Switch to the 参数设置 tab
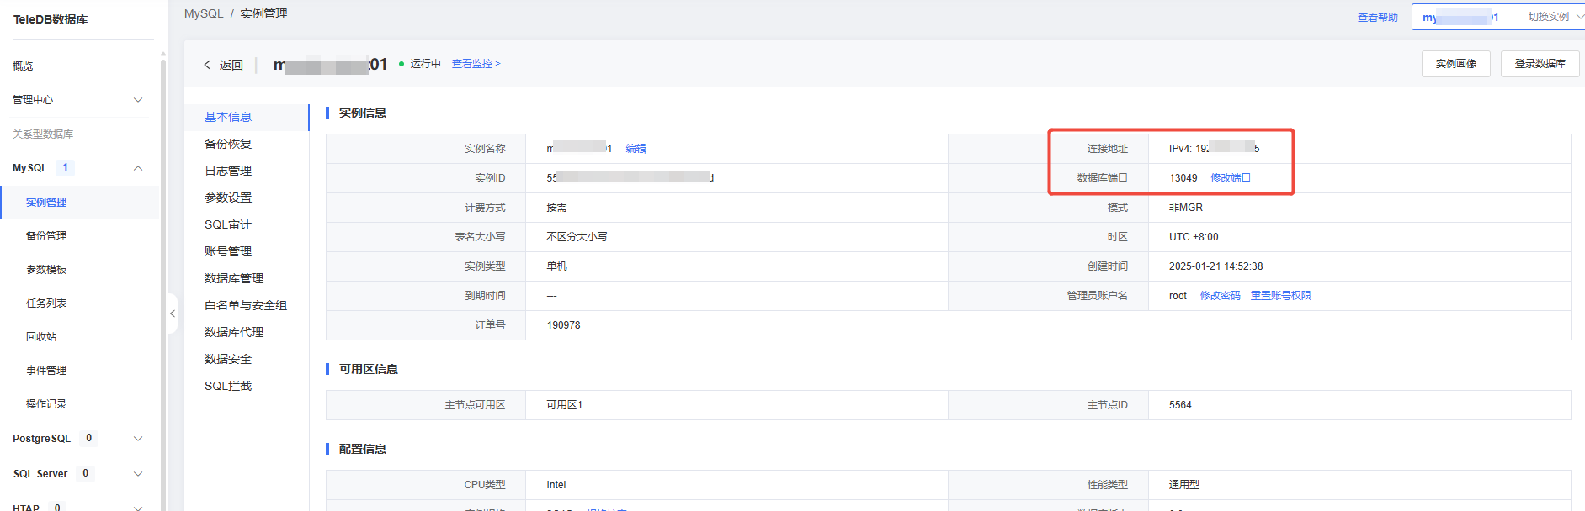Image resolution: width=1585 pixels, height=511 pixels. click(228, 198)
